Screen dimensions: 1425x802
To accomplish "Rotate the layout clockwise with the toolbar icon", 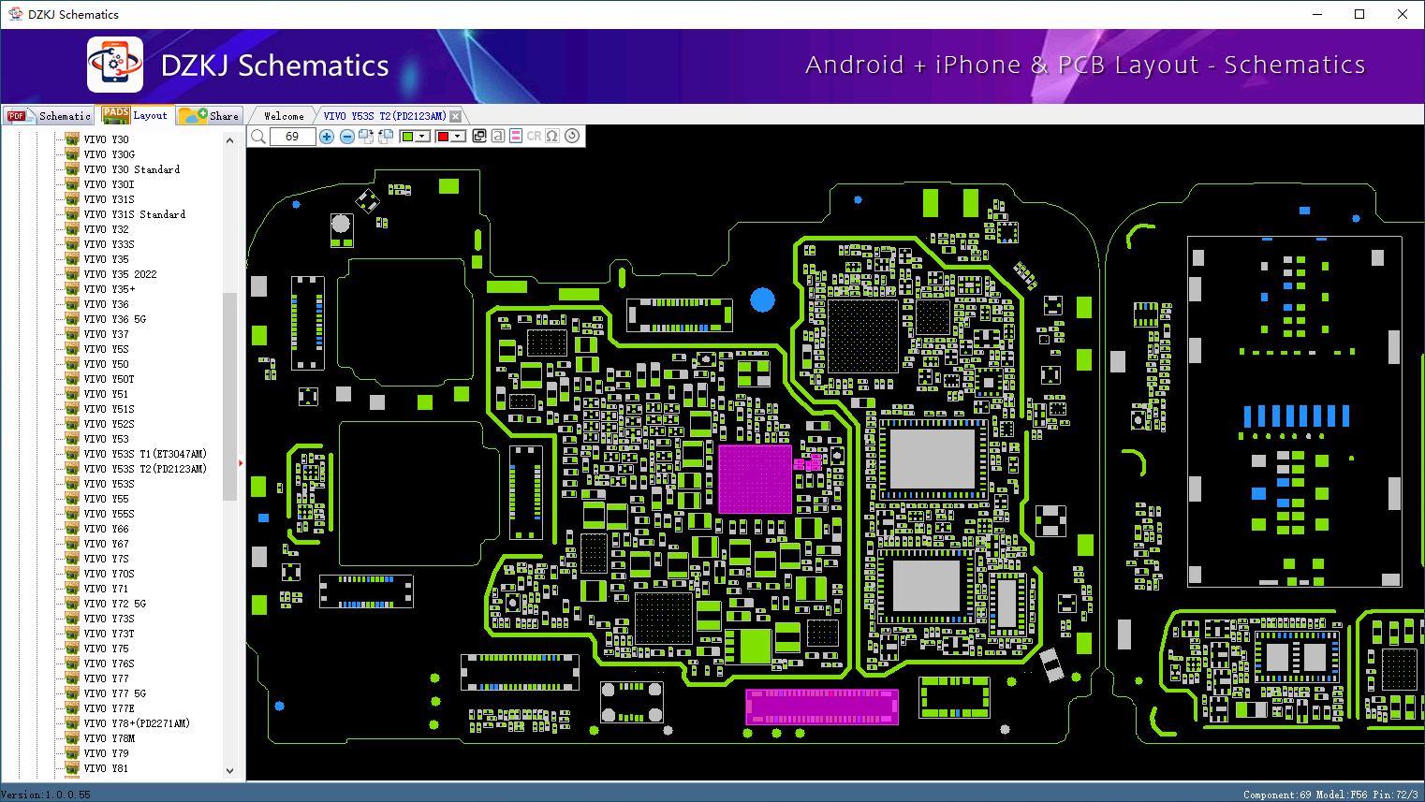I will (366, 137).
